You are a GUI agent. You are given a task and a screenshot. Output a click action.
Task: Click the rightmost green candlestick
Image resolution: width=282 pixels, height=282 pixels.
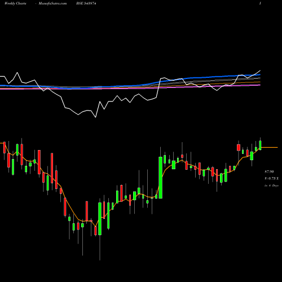(x=261, y=145)
